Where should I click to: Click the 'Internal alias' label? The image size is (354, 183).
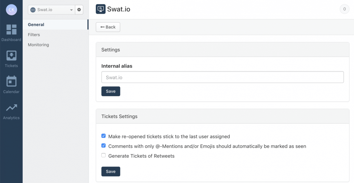[117, 66]
